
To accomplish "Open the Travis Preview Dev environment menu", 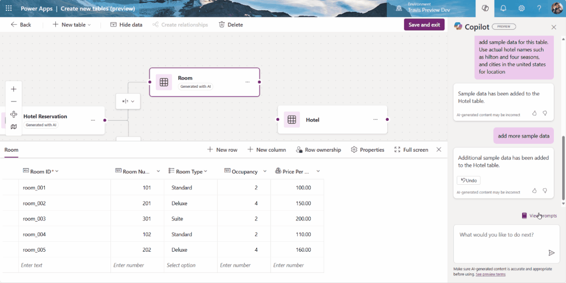I will pyautogui.click(x=431, y=8).
